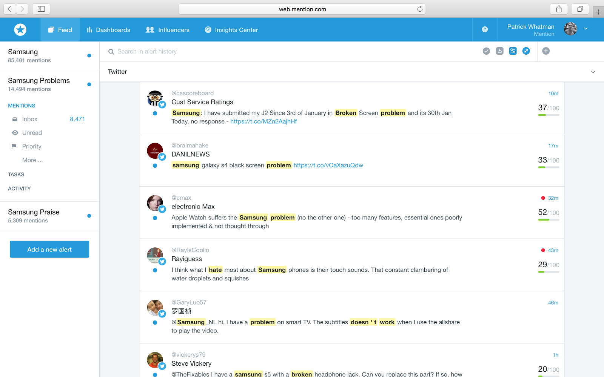This screenshot has height=377, width=604.
Task: Open a new browser tab plus
Action: click(x=598, y=12)
